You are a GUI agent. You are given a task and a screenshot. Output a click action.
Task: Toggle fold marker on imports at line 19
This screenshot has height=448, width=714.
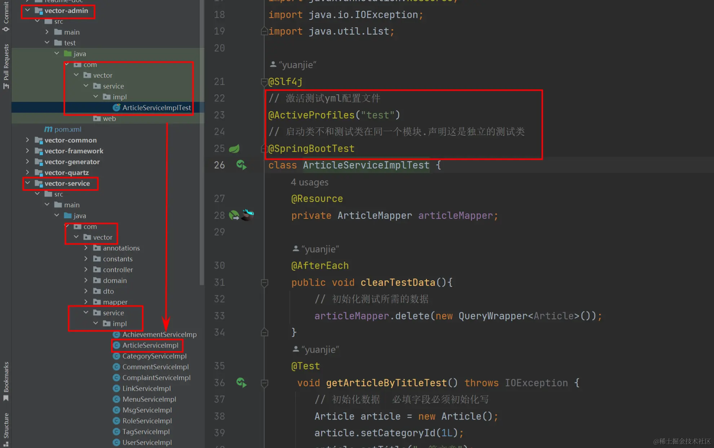[x=264, y=32]
